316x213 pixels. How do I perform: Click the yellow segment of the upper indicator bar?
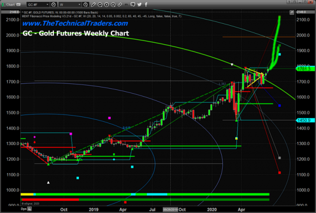[x=27, y=194]
